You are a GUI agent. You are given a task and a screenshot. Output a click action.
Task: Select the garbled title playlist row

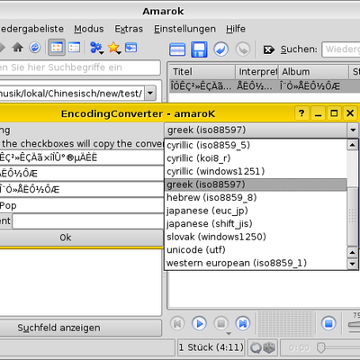point(265,86)
